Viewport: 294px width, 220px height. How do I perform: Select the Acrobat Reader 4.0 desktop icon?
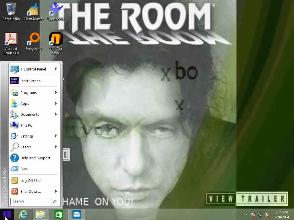click(11, 44)
